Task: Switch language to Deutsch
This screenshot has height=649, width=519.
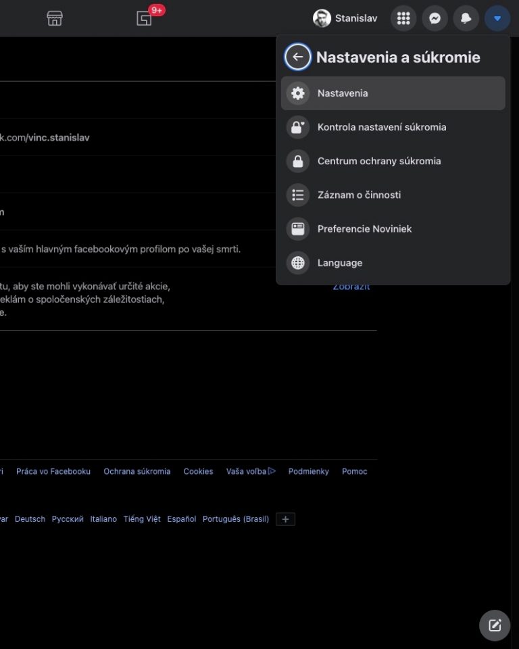Action: click(x=30, y=519)
